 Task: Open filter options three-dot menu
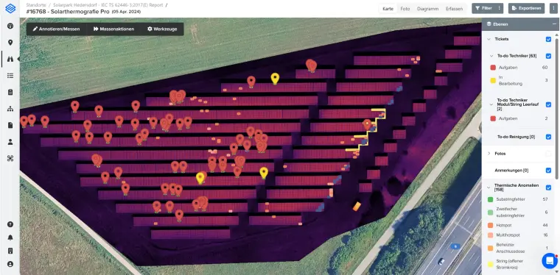pos(500,8)
